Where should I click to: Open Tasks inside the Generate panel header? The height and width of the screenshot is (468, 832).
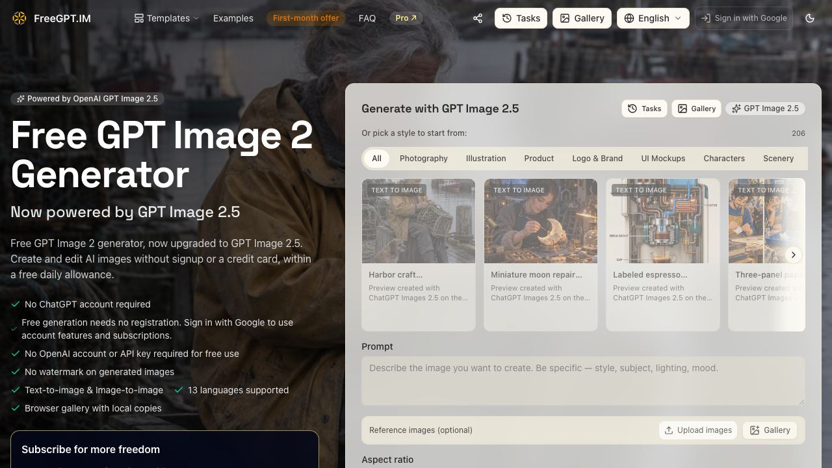645,109
